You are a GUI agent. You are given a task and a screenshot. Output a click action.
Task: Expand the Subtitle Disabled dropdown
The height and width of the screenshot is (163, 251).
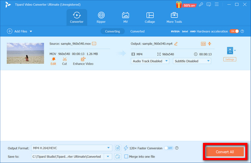192,61
